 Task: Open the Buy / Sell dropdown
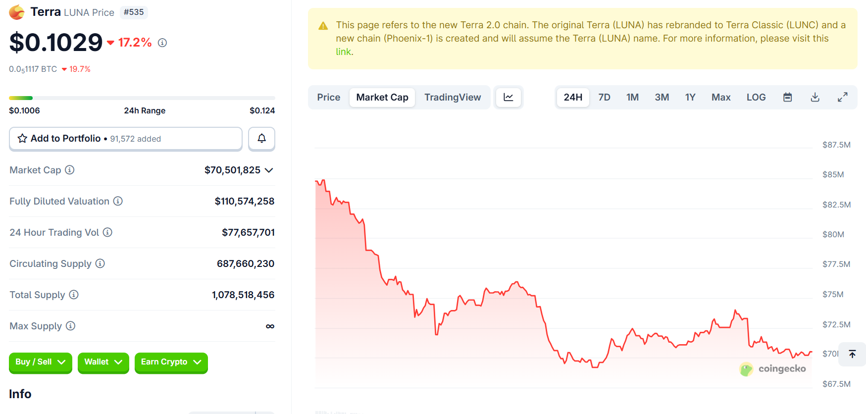(41, 362)
